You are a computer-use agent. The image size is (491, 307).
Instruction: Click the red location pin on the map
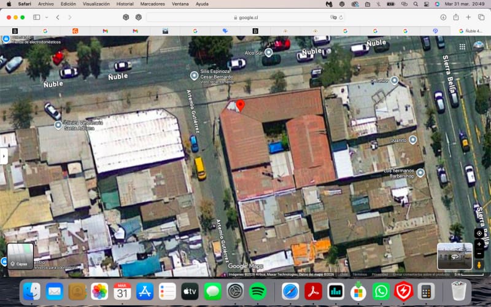pyautogui.click(x=240, y=106)
